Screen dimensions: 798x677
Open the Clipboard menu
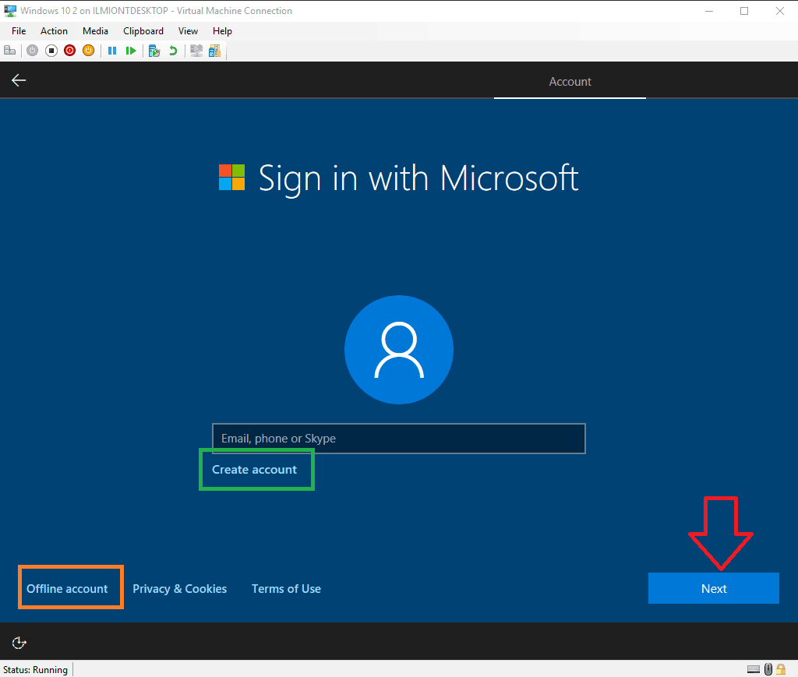[143, 31]
